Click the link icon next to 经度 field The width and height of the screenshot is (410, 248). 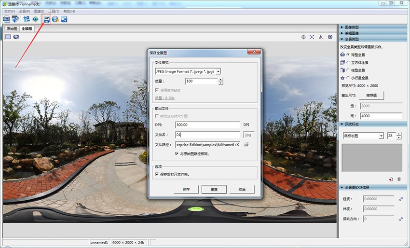(401, 199)
